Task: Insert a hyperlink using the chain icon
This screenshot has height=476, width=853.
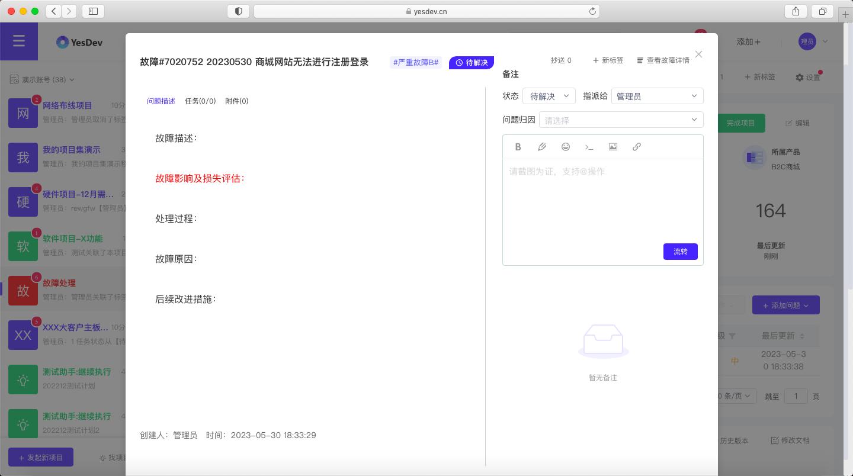Action: 637,147
